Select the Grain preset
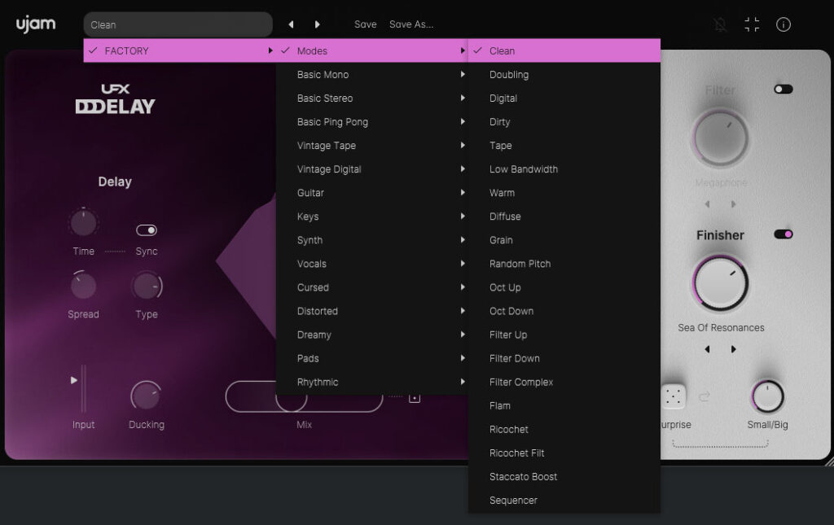The height and width of the screenshot is (525, 834). click(x=564, y=240)
